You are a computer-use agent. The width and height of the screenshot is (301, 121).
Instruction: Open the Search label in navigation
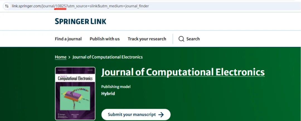coord(193,39)
